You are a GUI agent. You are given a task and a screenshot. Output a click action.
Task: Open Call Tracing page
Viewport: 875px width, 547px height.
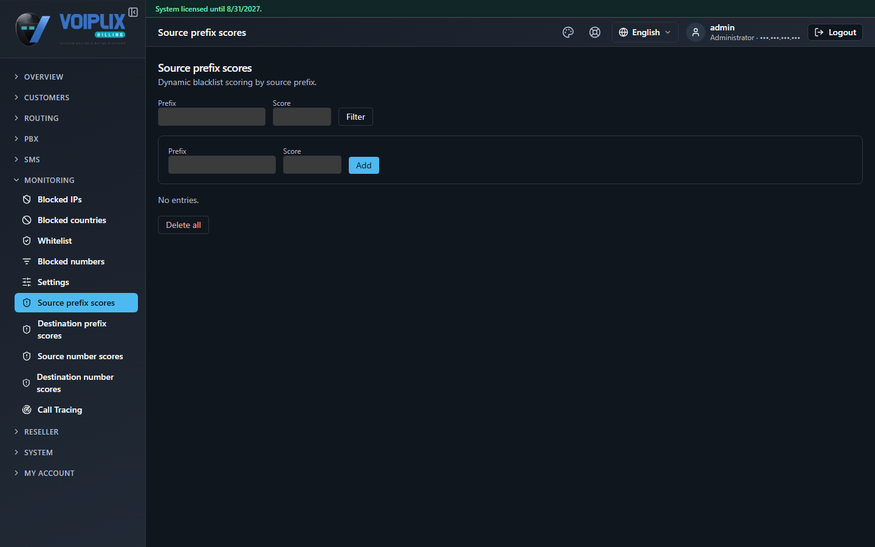pyautogui.click(x=76, y=410)
